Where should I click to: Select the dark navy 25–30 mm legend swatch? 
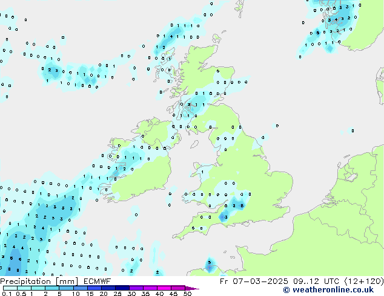(122, 288)
